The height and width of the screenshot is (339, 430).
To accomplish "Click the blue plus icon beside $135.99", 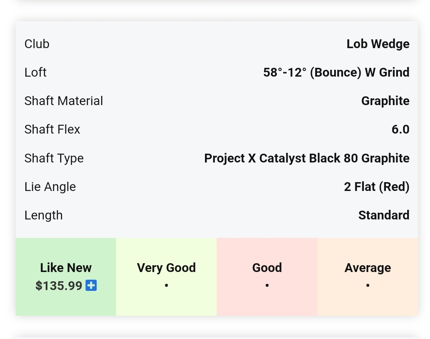I will (91, 286).
